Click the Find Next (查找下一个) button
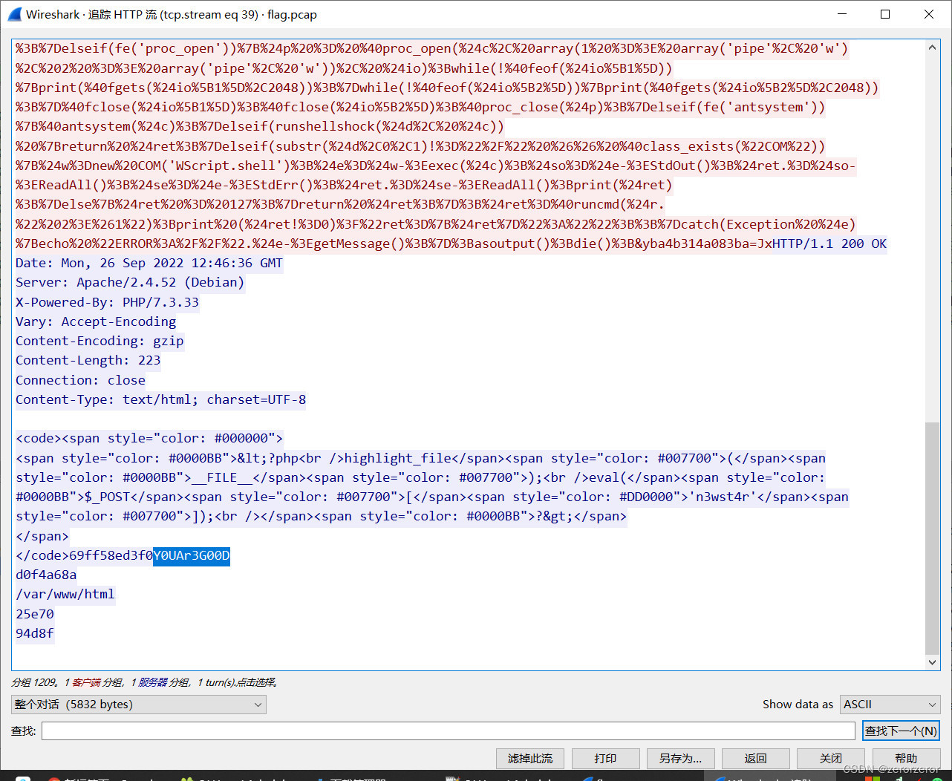Viewport: 952px width, 781px height. tap(901, 731)
